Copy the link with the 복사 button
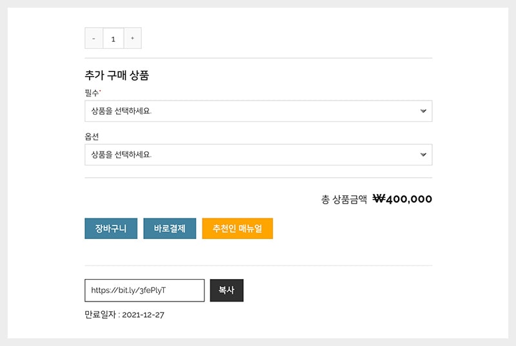 coord(226,291)
